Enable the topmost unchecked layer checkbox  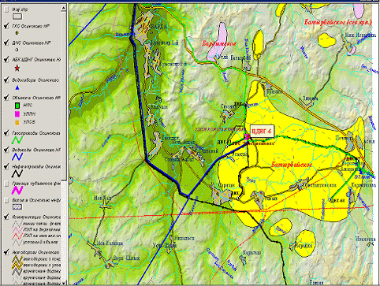pos(6,9)
